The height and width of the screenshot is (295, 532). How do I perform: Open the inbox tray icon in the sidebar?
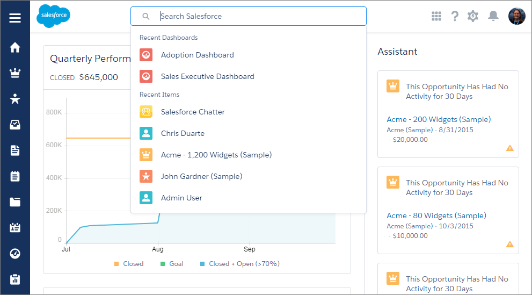click(x=15, y=125)
